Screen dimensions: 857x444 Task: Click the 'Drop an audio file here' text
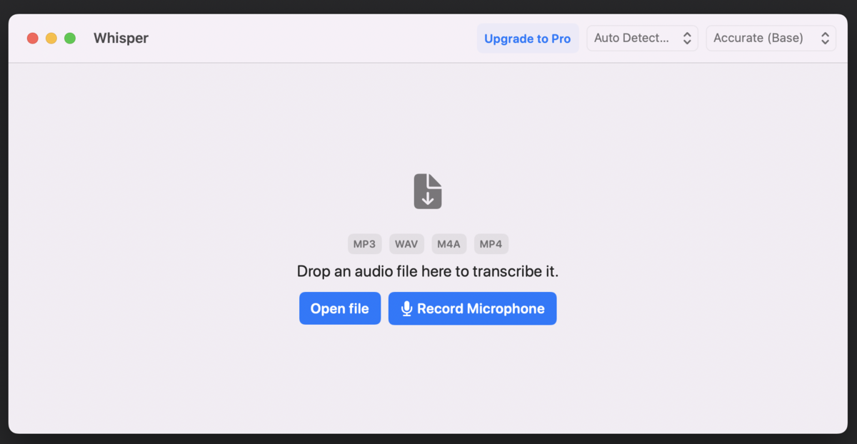click(x=428, y=271)
